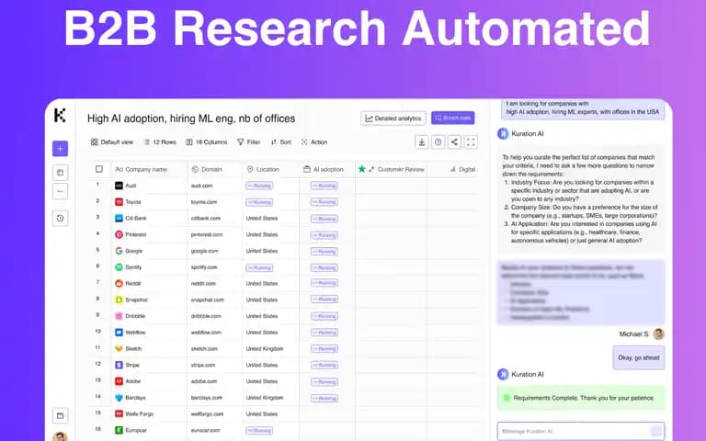706x441 pixels.
Task: Click the purple plus new button in sidebar
Action: pos(61,149)
